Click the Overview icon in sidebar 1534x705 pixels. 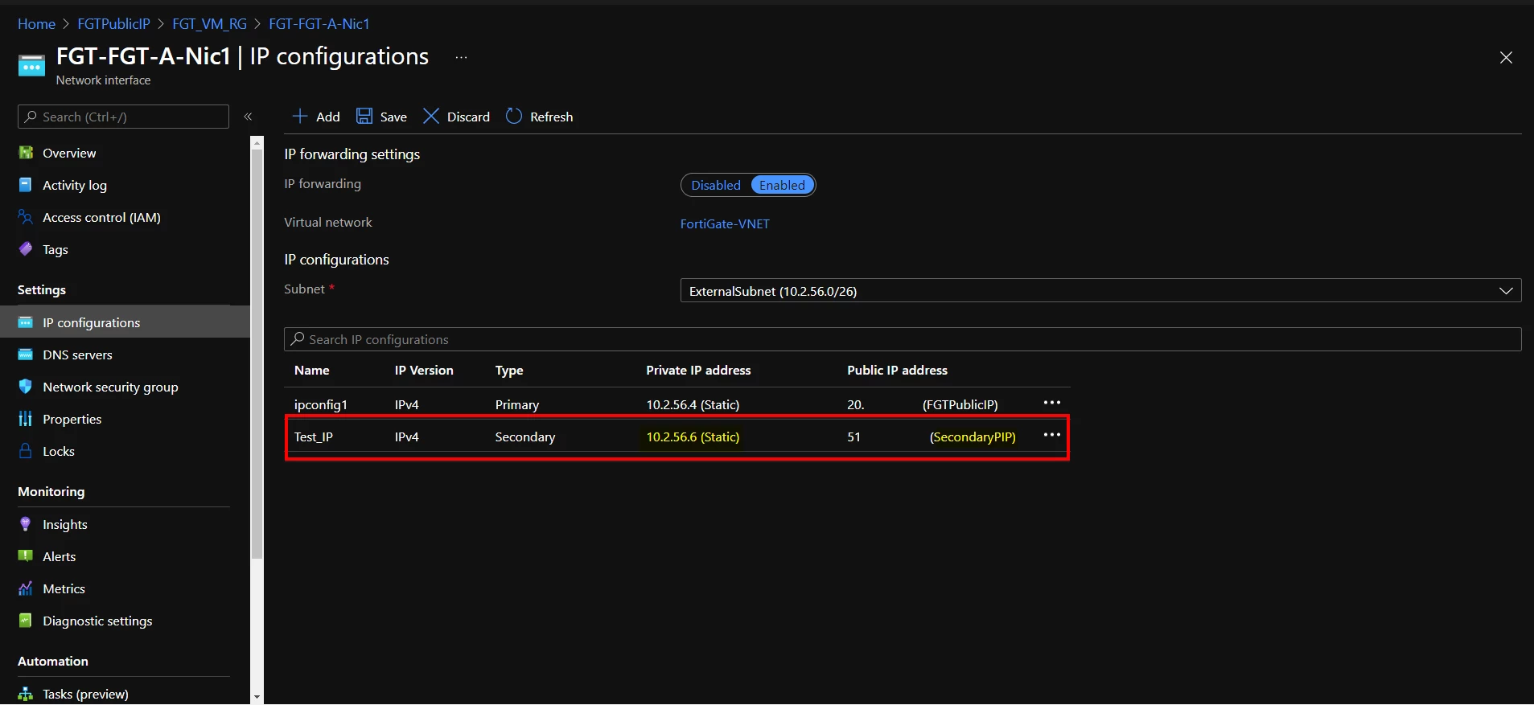(26, 153)
